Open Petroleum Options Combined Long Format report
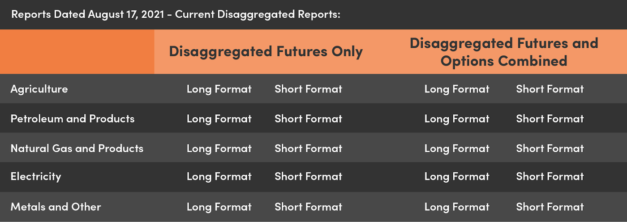The width and height of the screenshot is (627, 222). click(457, 119)
